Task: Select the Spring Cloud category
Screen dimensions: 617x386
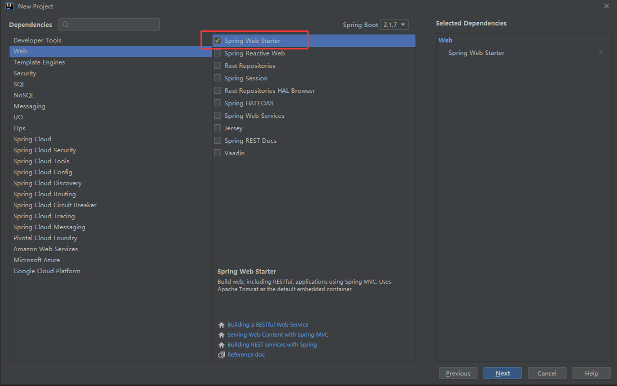Action: point(110,139)
